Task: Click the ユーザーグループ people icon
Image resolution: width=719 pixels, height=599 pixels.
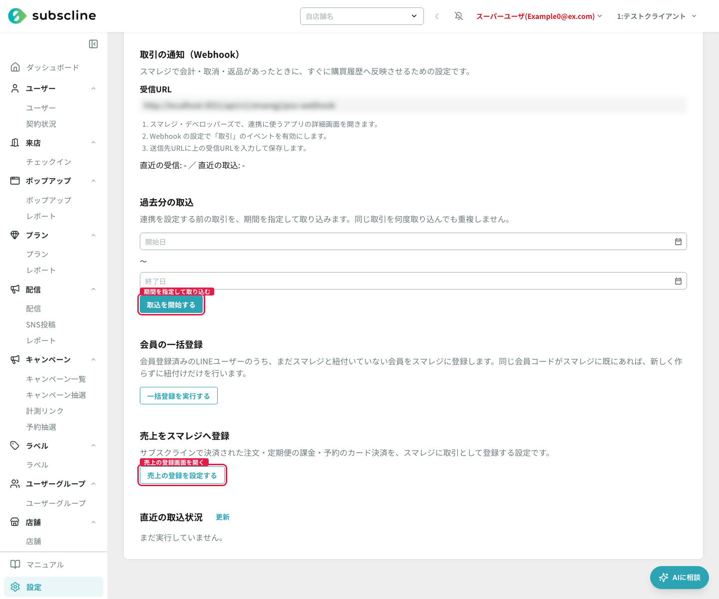Action: click(x=15, y=484)
